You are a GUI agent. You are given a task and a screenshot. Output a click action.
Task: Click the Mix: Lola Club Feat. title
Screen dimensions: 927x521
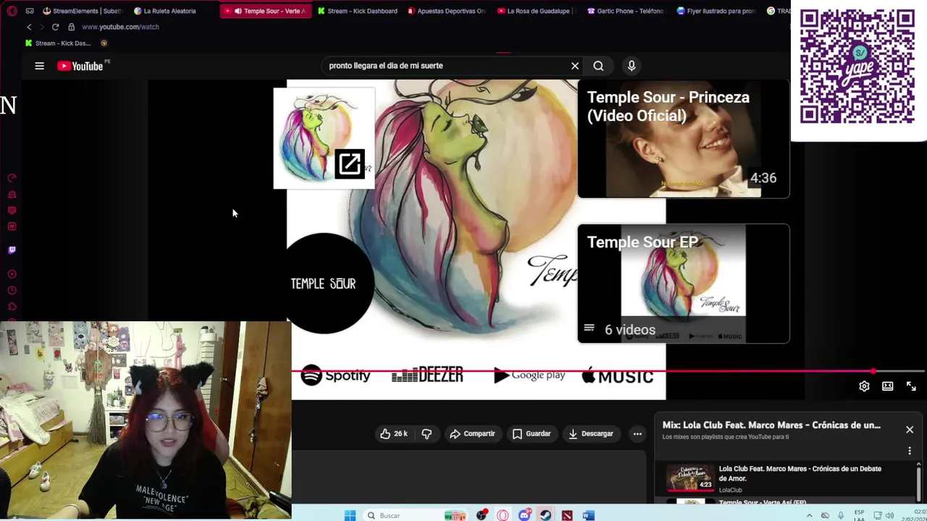point(771,425)
